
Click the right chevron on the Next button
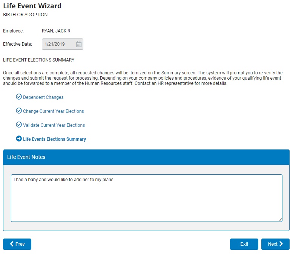coord(281,244)
